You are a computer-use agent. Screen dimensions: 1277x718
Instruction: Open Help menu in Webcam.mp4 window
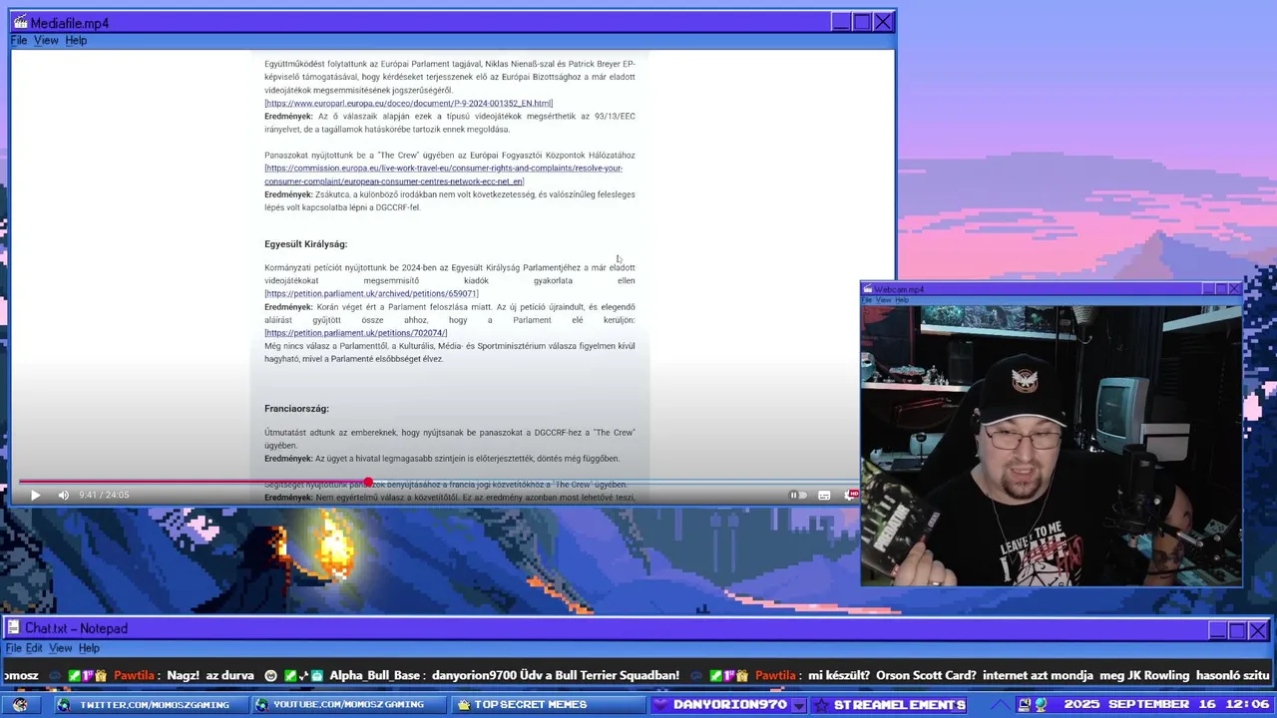[901, 300]
